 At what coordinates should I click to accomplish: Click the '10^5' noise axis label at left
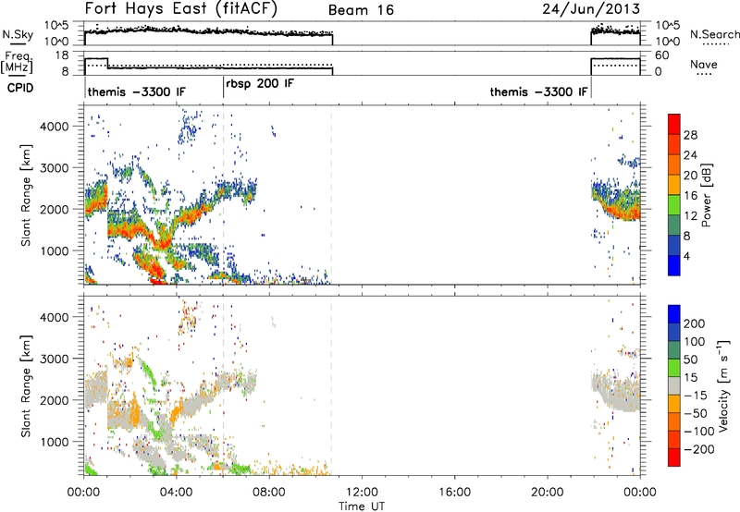pos(56,26)
